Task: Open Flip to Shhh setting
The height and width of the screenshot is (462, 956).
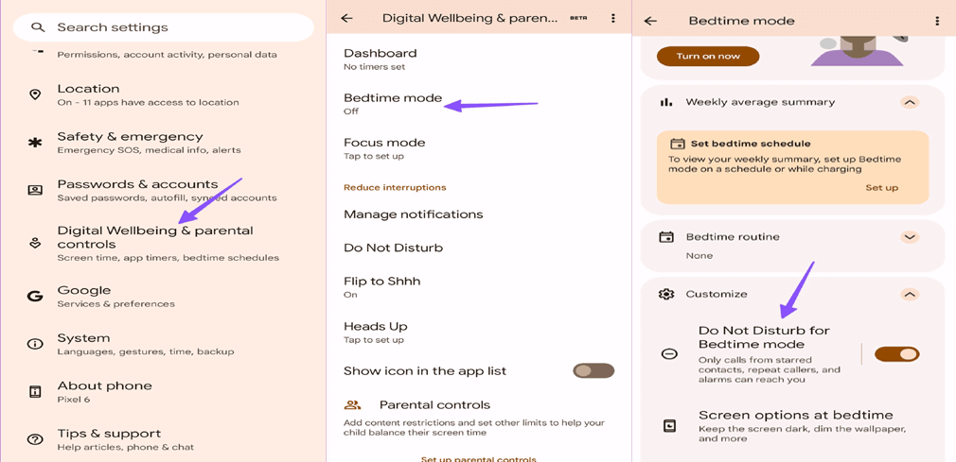Action: coord(479,287)
